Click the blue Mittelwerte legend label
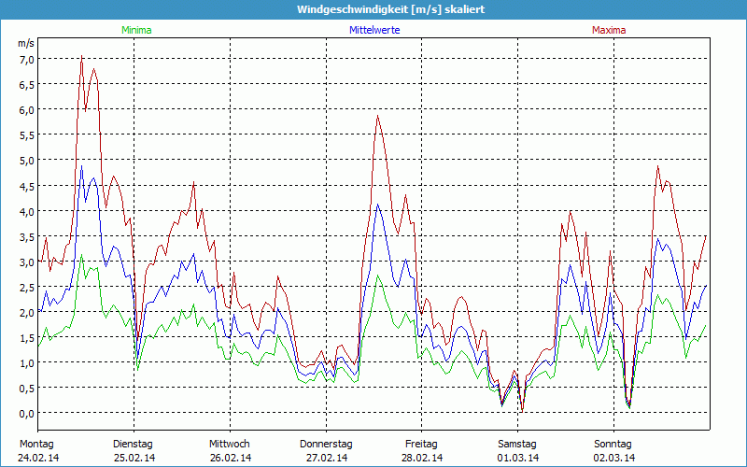This screenshot has height=467, width=747. pyautogui.click(x=374, y=30)
